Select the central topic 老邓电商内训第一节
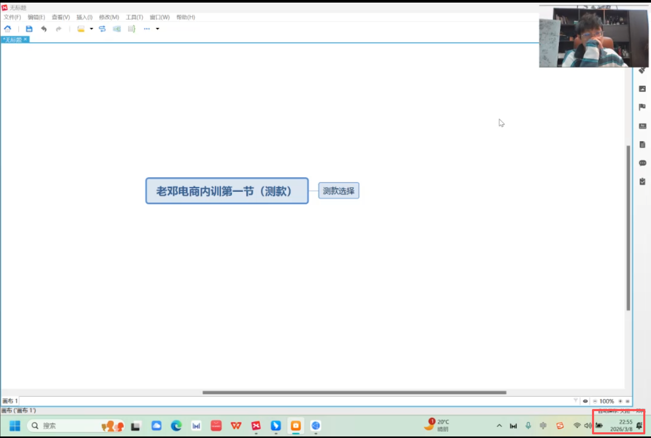This screenshot has height=438, width=651. 227,191
